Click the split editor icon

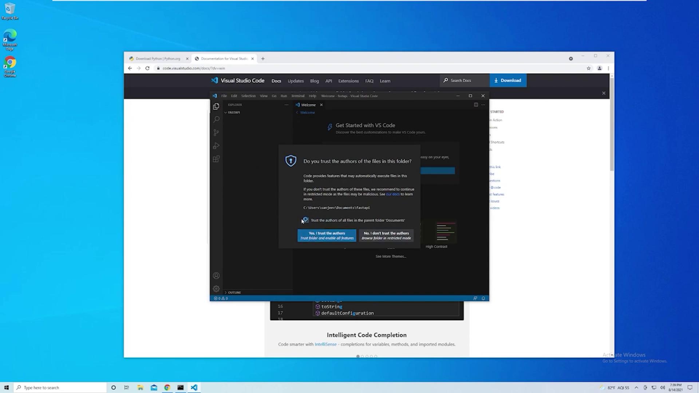coord(475,105)
